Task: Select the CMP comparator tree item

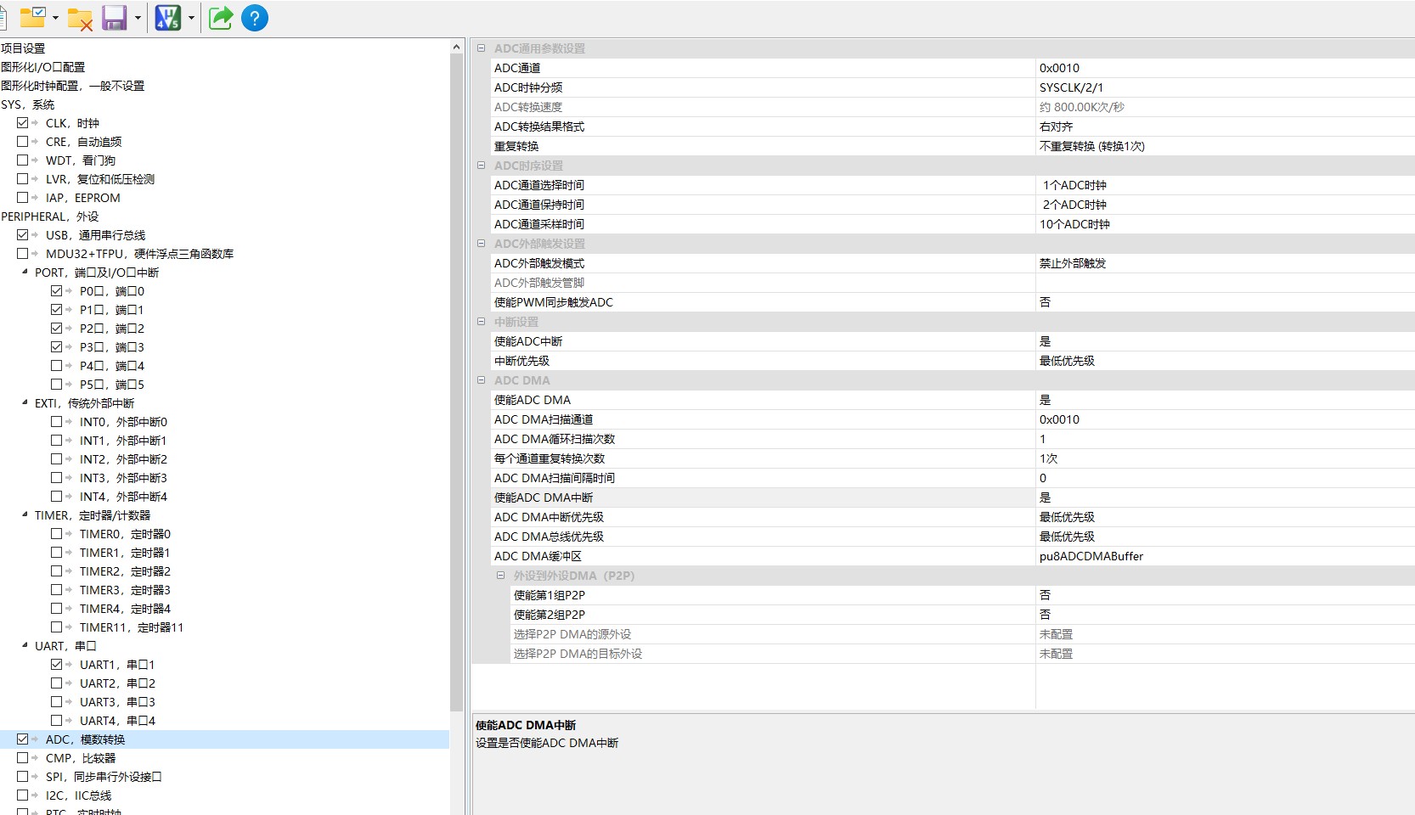Action: click(80, 758)
